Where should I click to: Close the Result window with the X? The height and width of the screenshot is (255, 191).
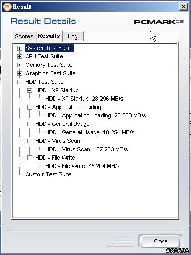[184, 7]
